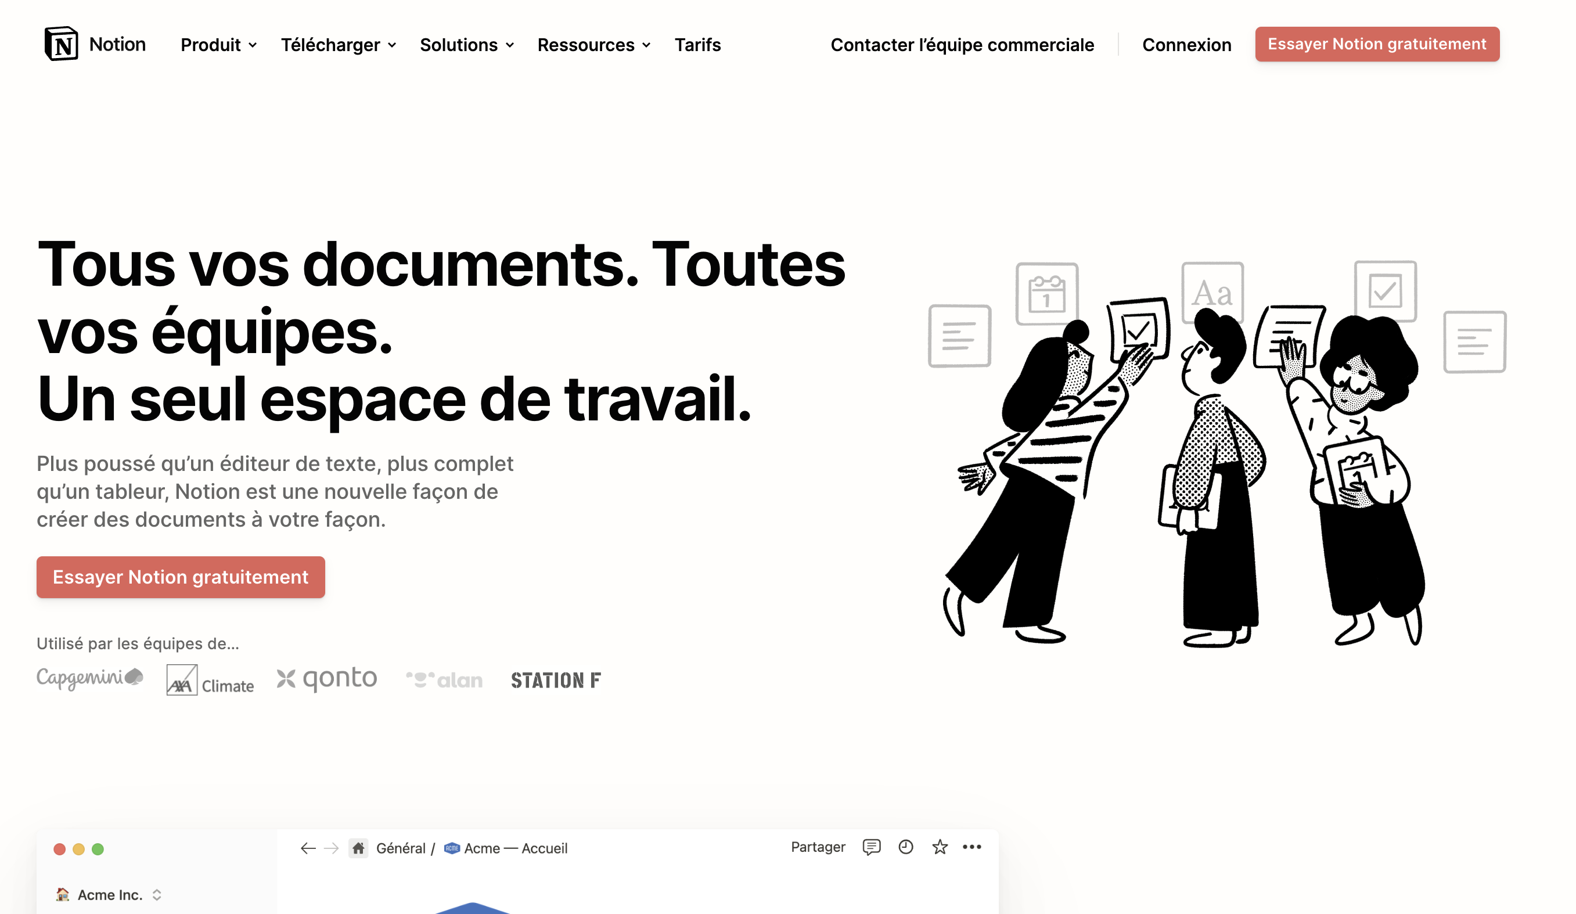Click the forward navigation arrow
Screen dimensions: 1576x914
332,848
